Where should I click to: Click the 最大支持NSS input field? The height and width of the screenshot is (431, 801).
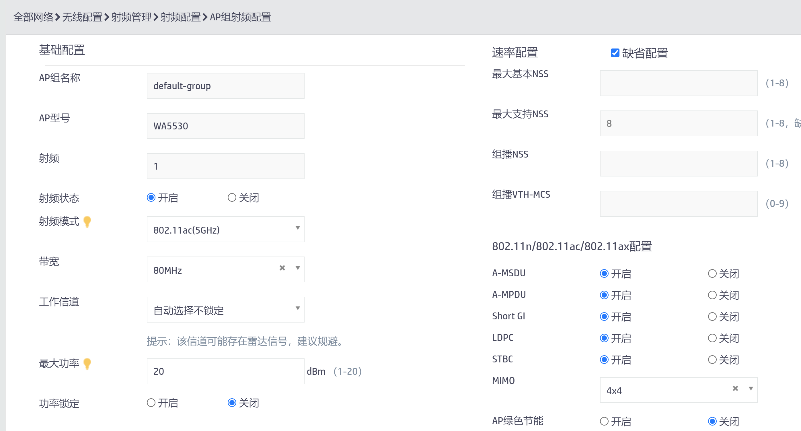coord(678,124)
